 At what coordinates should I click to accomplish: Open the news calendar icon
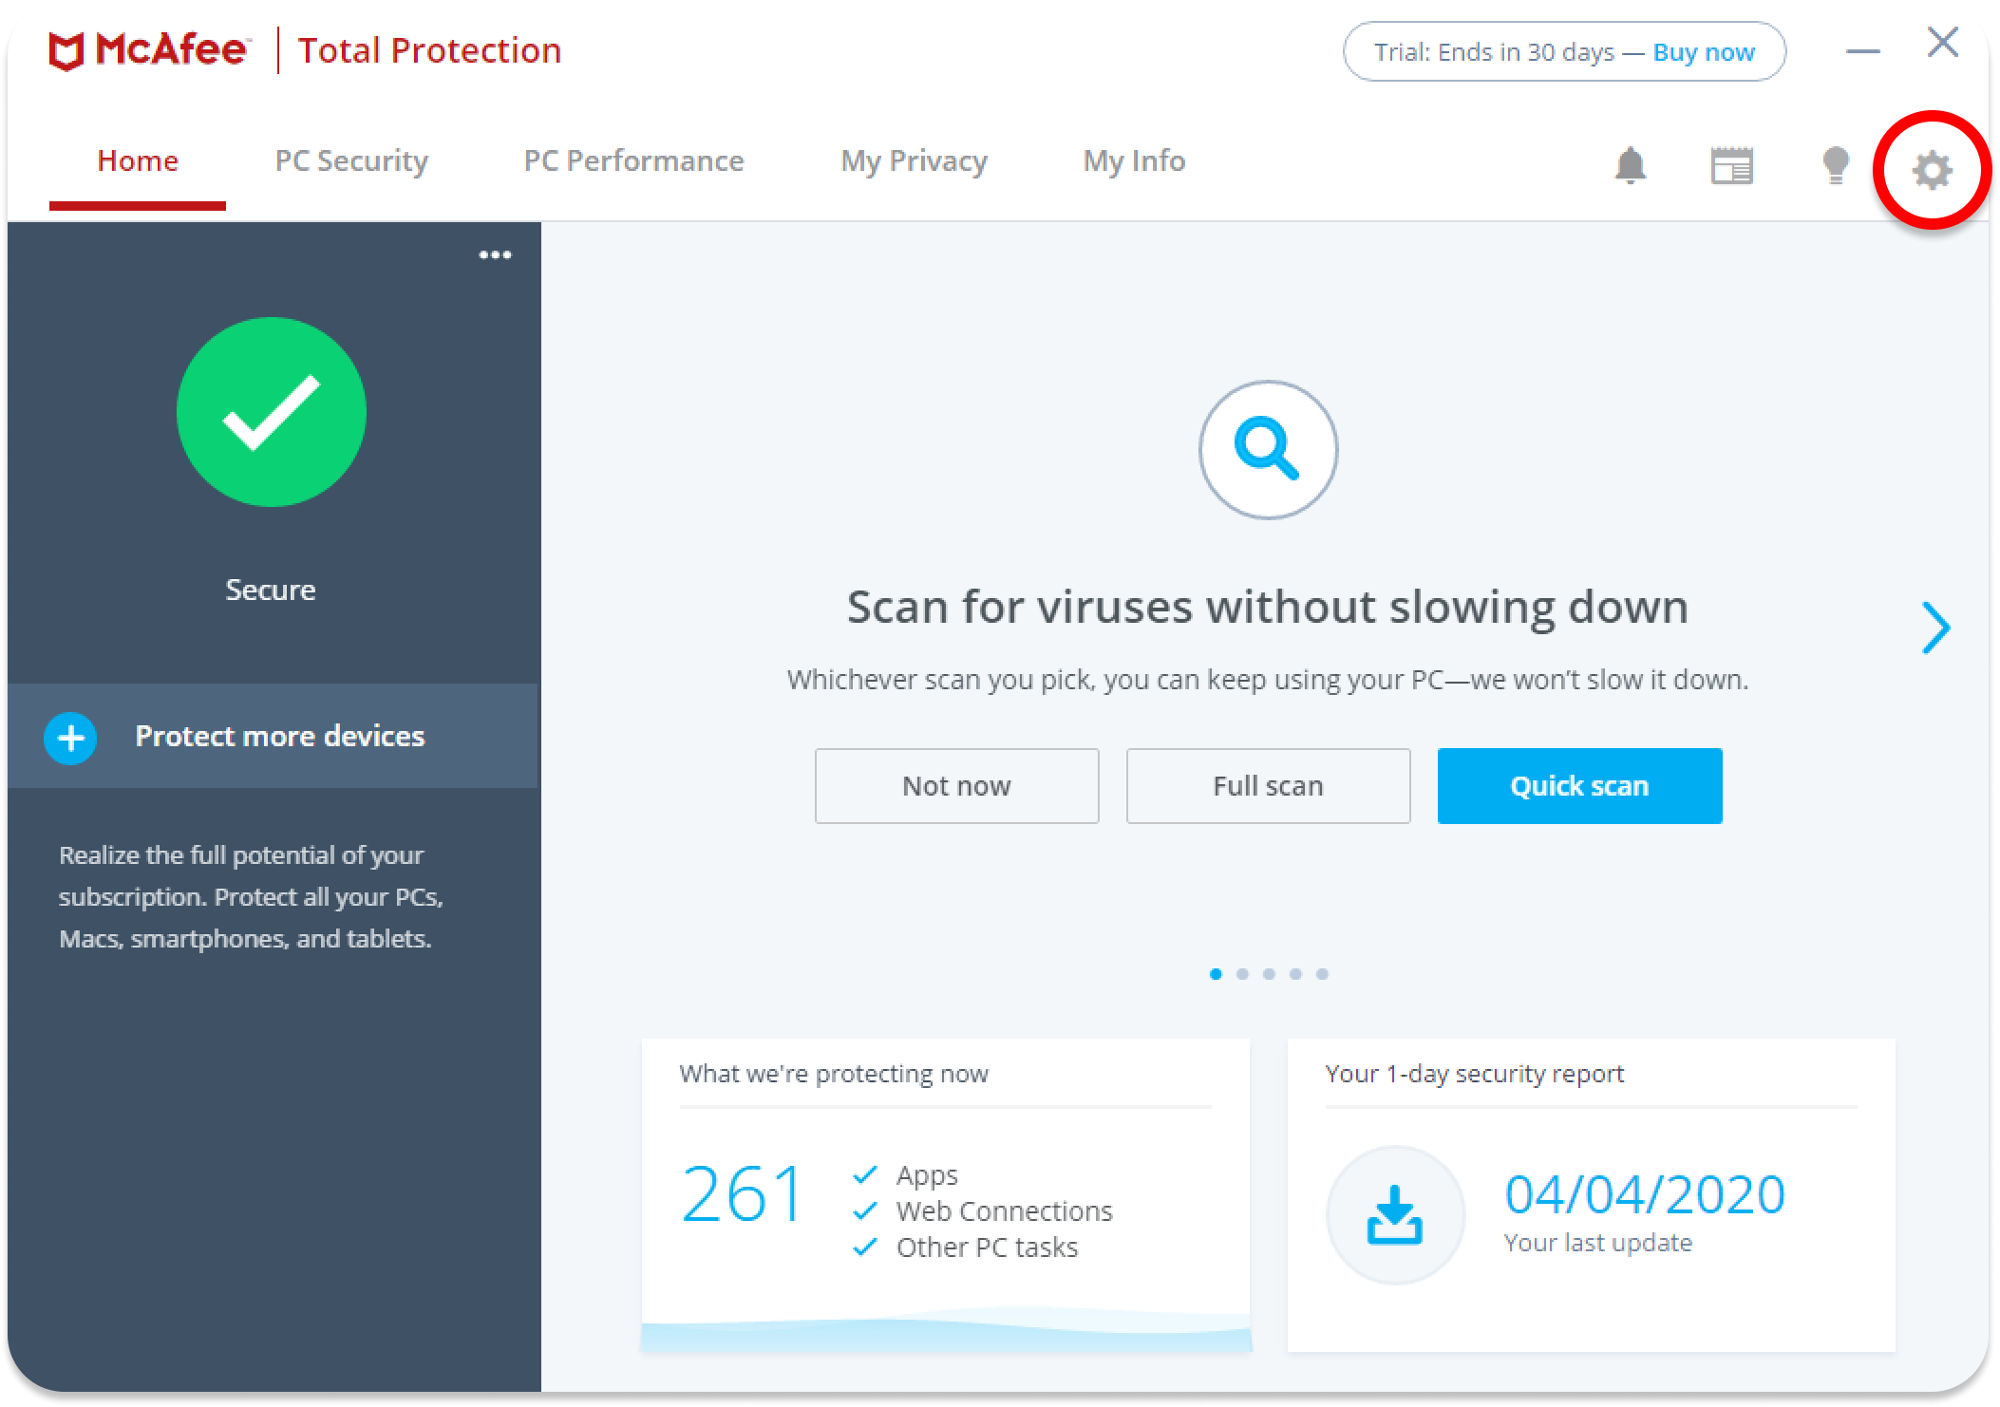(x=1731, y=166)
